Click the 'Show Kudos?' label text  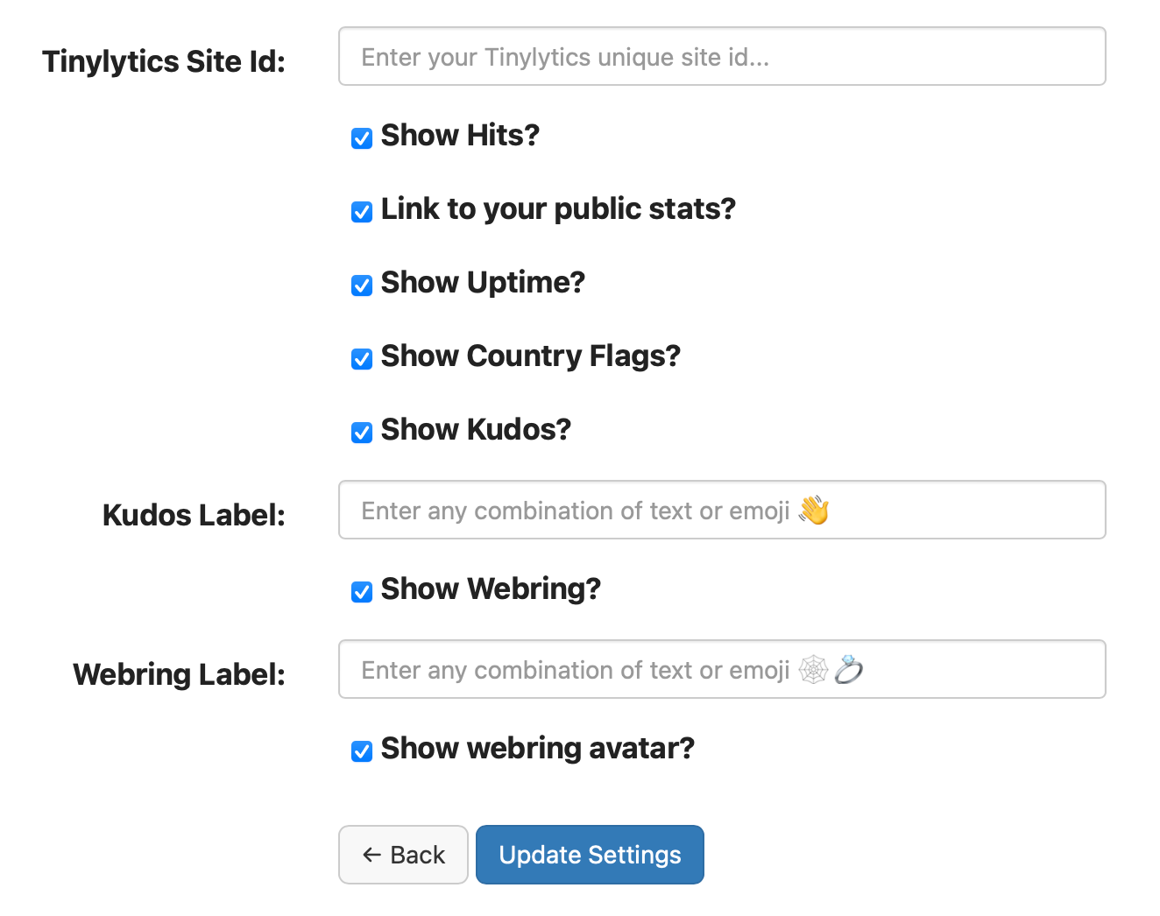point(476,430)
